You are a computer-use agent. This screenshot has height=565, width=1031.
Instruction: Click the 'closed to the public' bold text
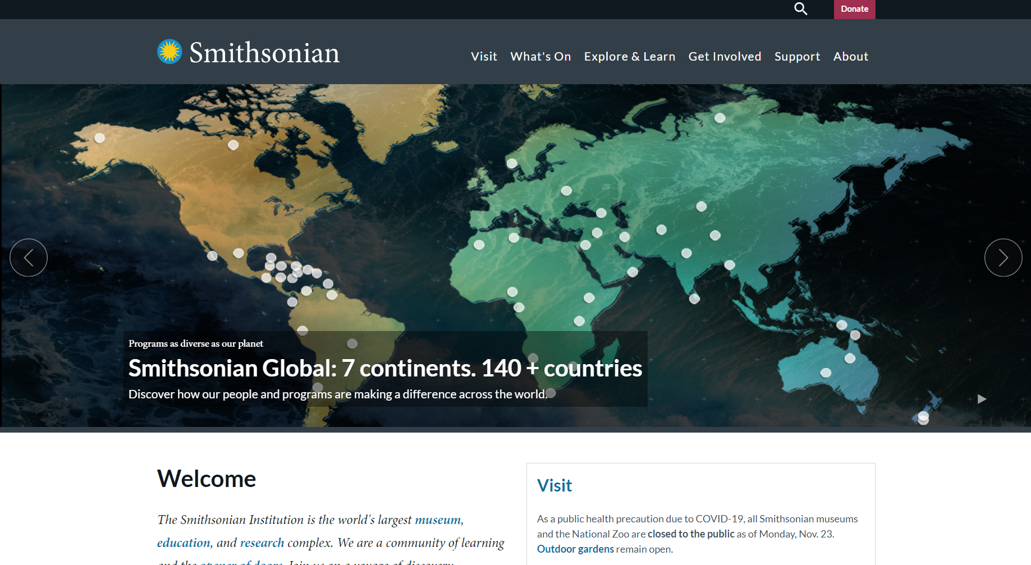[691, 534]
